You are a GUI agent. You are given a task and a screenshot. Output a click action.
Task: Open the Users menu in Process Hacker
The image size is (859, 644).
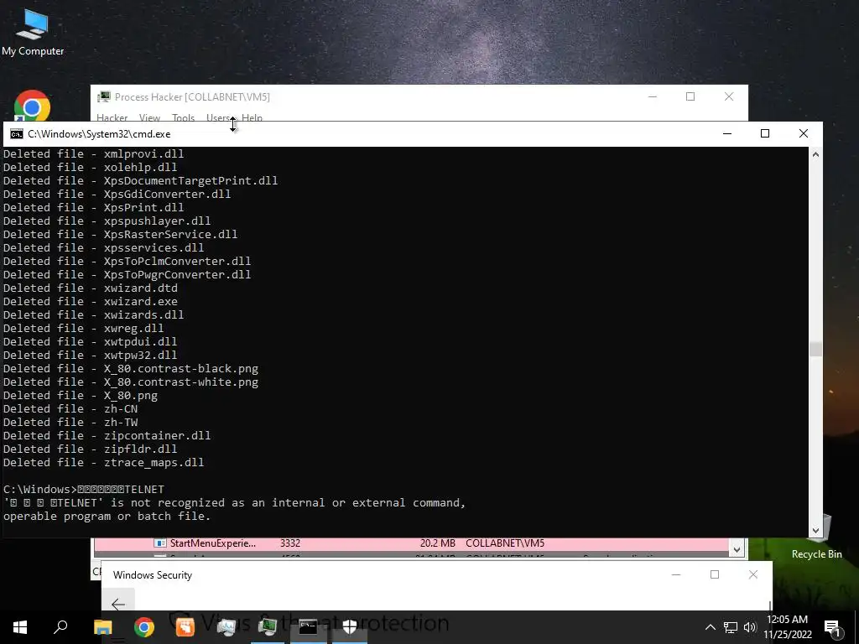[x=218, y=117]
